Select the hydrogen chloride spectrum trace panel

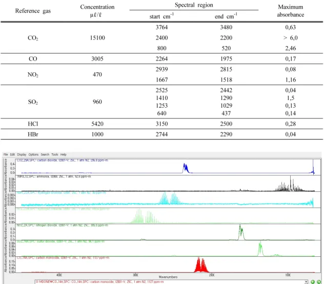168,216
